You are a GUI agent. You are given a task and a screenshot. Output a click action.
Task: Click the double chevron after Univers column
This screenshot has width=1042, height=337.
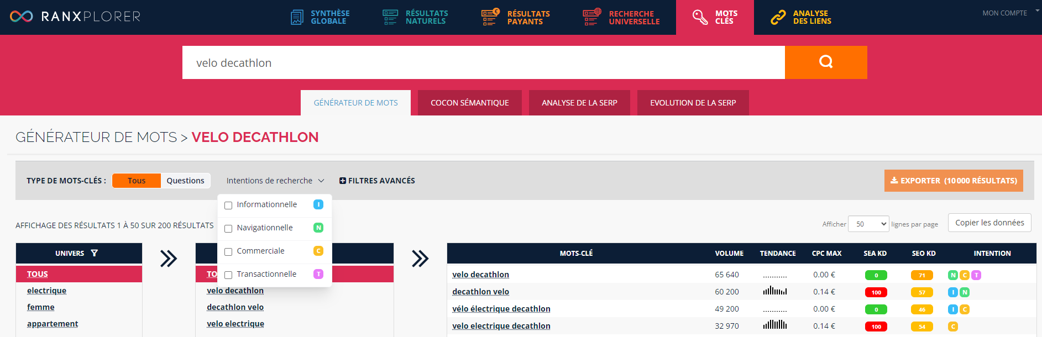click(x=169, y=259)
